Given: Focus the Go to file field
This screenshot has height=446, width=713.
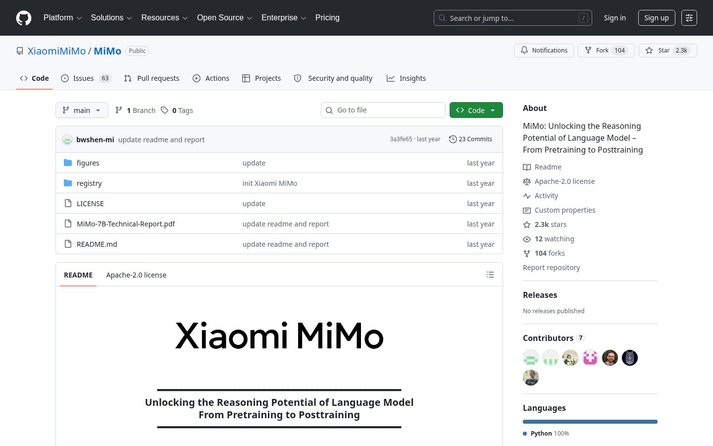Looking at the screenshot, I should point(383,110).
